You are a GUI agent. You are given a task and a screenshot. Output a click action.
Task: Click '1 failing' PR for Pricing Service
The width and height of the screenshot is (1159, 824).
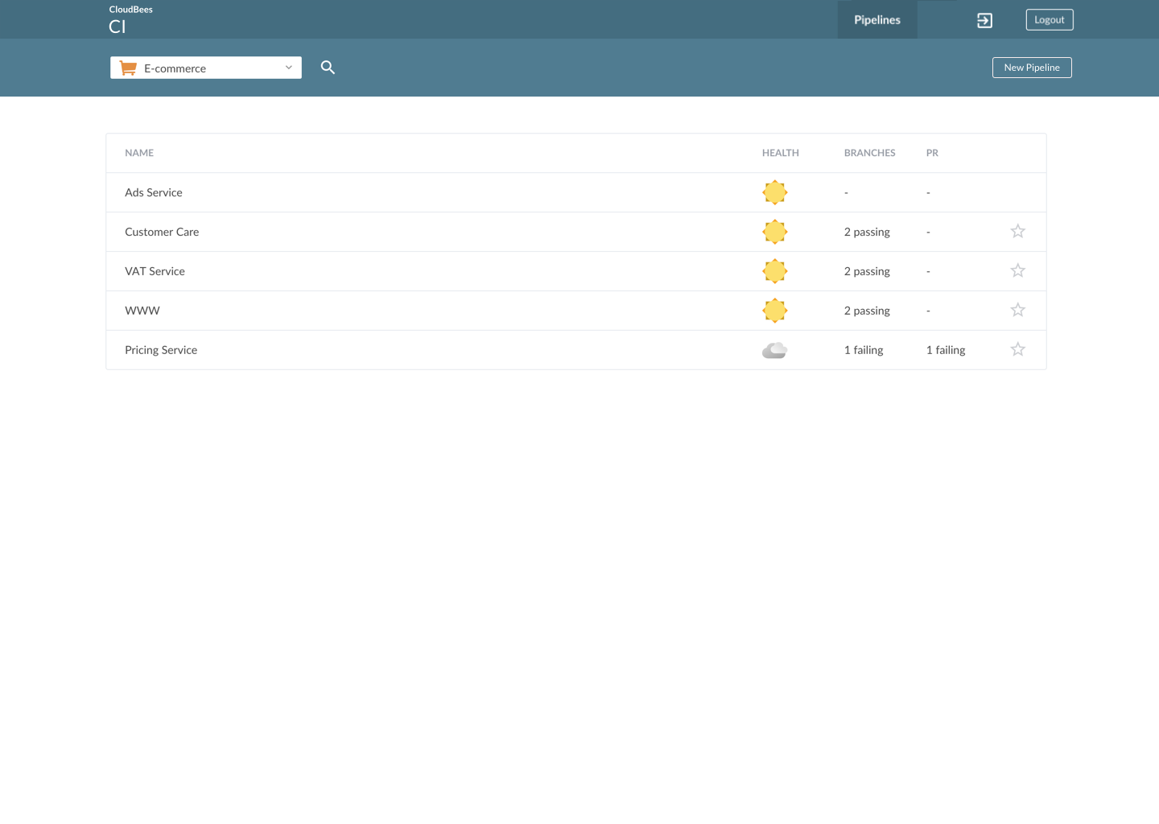(946, 350)
